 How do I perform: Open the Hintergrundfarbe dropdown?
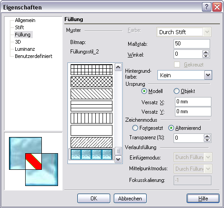pos(208,75)
